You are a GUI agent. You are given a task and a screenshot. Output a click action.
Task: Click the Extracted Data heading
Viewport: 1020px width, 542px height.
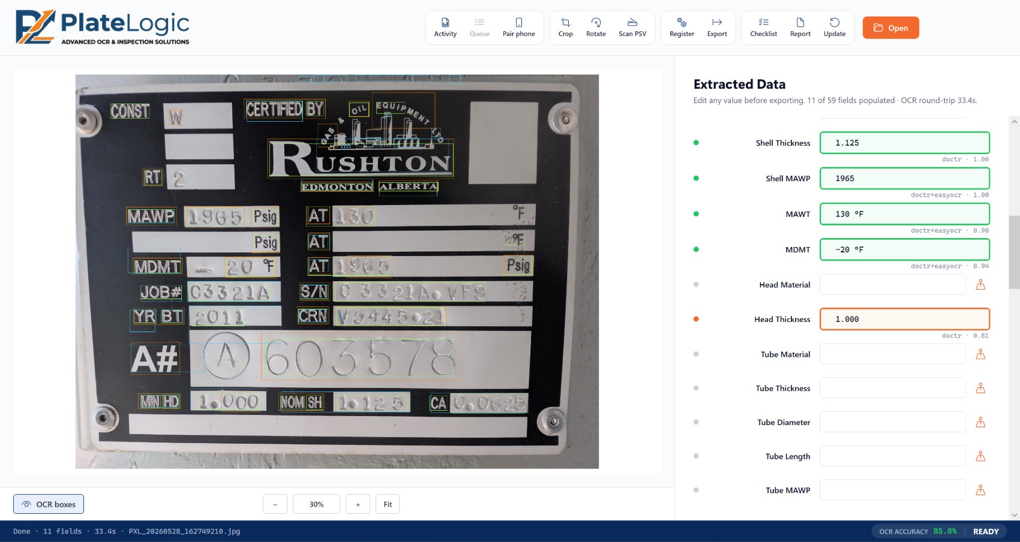pos(739,84)
